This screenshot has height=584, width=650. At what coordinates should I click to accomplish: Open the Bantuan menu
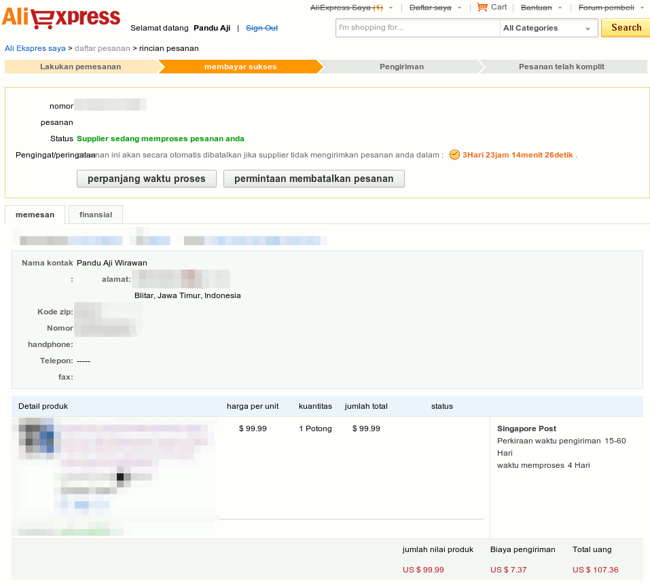click(537, 7)
